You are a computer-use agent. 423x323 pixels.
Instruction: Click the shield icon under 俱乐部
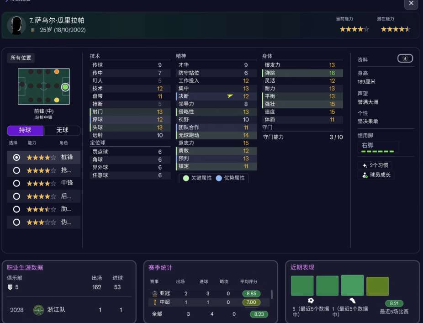10,287
